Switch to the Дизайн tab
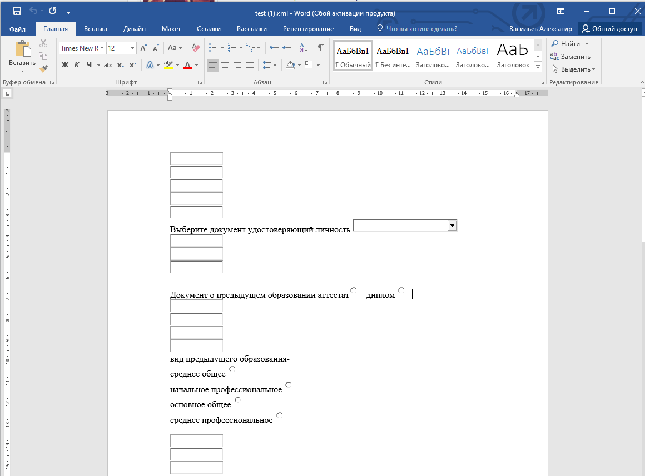 [x=135, y=29]
